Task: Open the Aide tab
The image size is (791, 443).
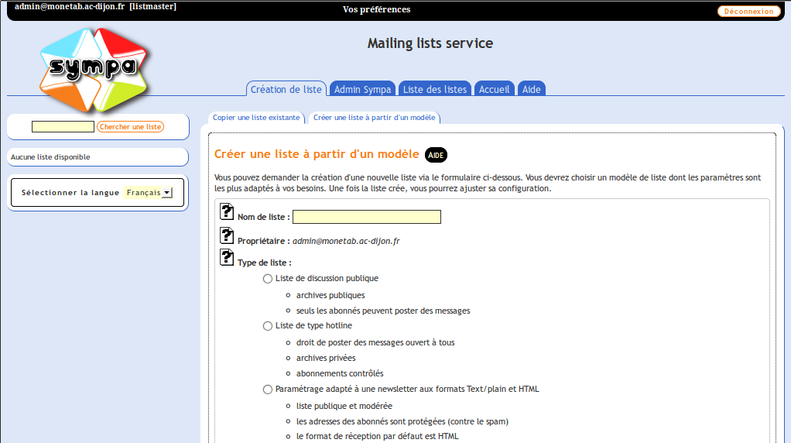Action: pos(532,89)
